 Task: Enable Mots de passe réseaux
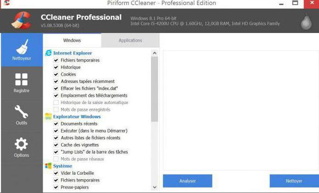tap(56, 159)
